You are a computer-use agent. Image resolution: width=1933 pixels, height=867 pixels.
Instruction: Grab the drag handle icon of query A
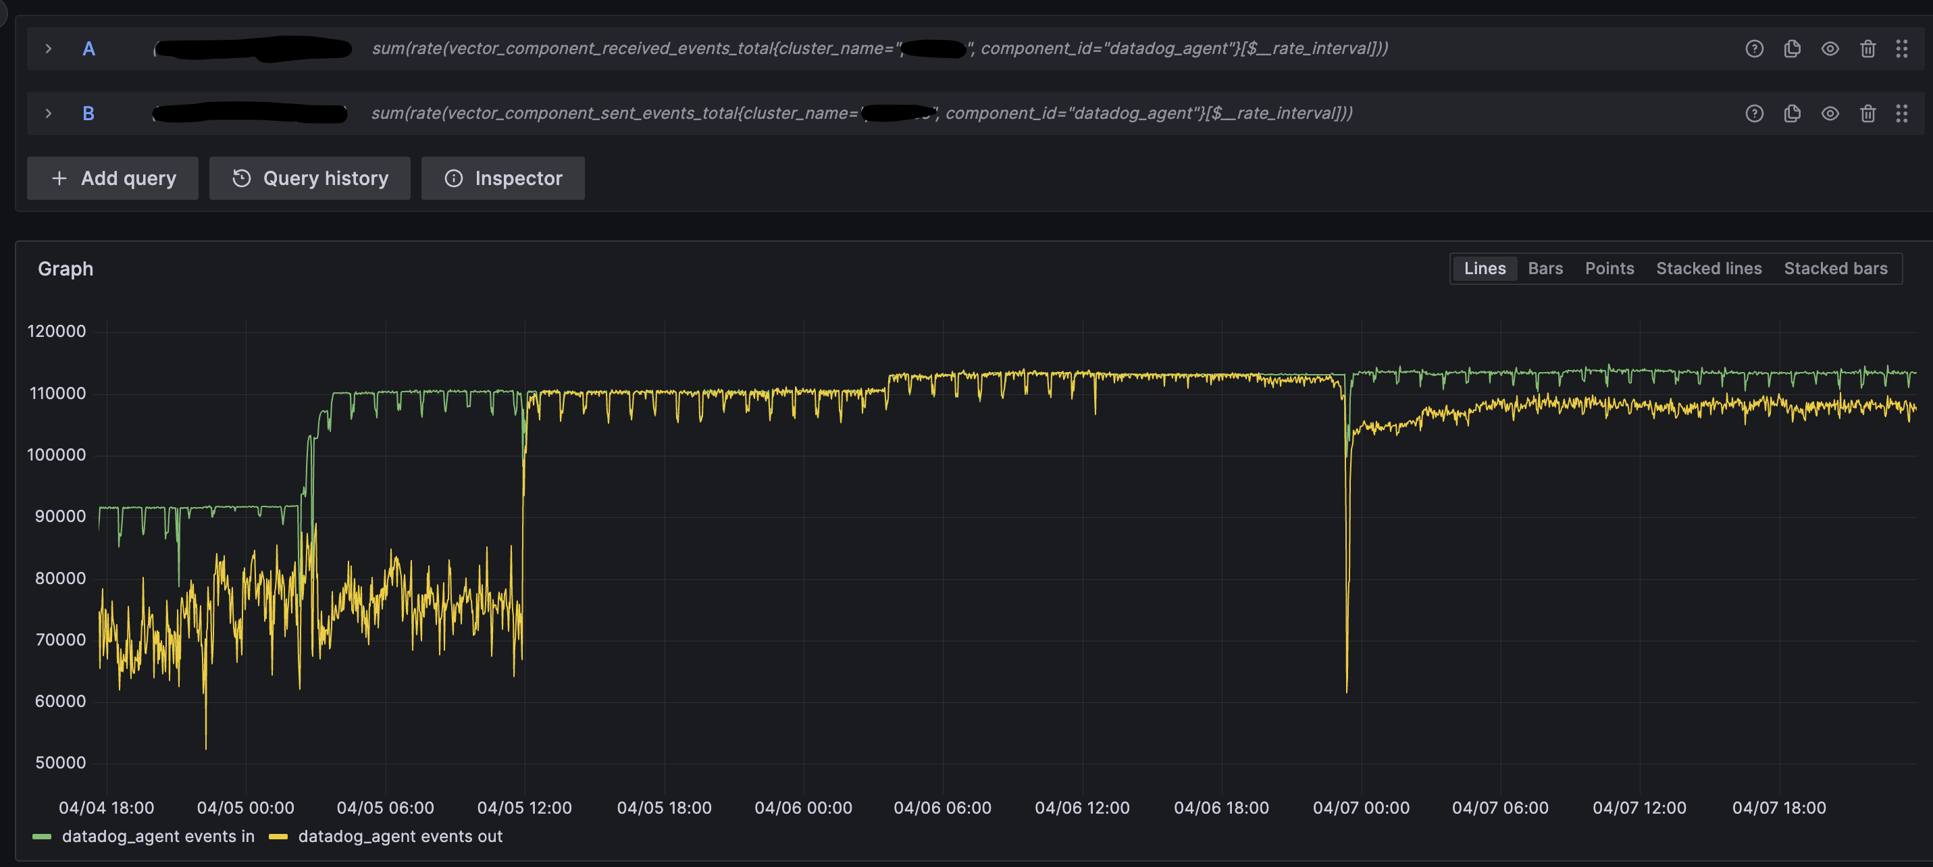1903,48
